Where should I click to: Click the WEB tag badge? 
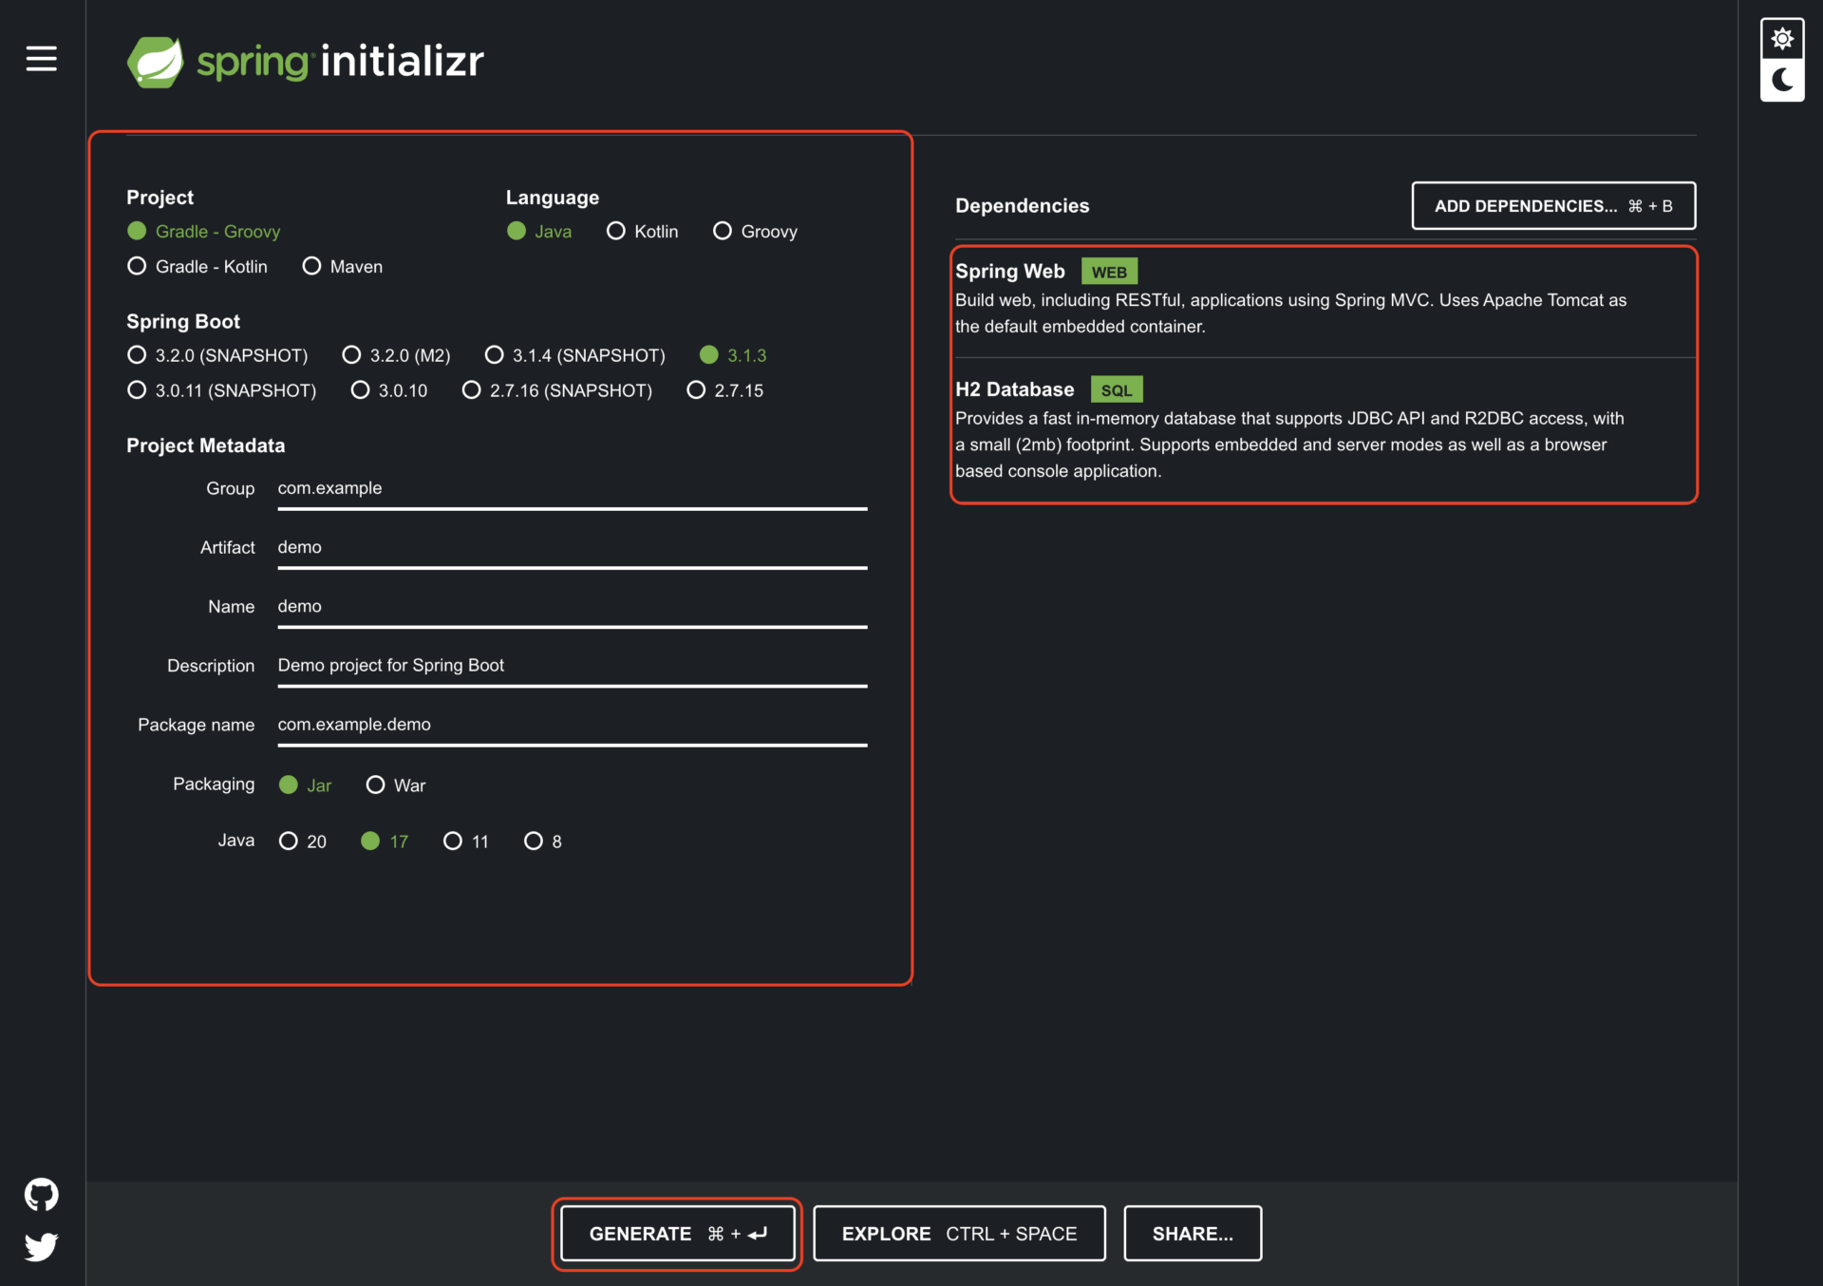click(1109, 273)
